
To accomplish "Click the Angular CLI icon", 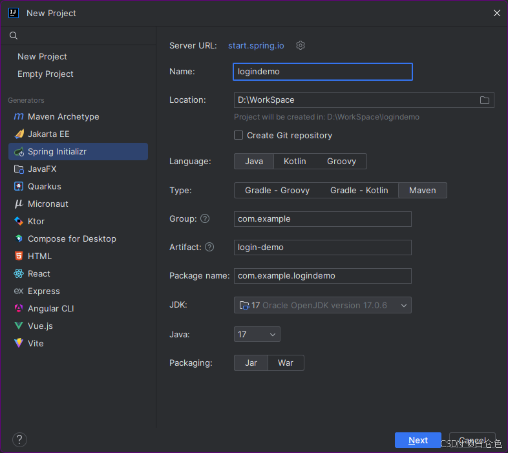I will coord(19,308).
